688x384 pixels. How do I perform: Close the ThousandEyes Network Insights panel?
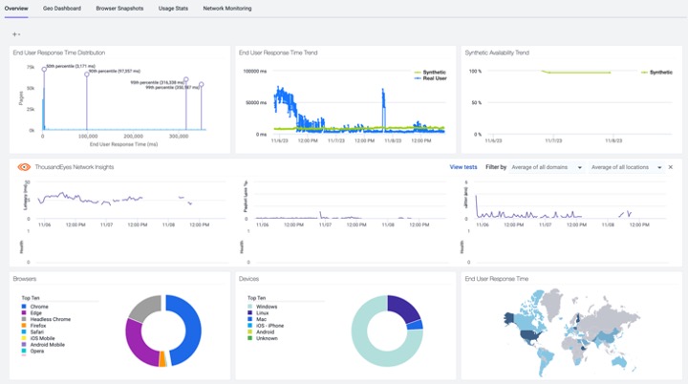point(671,167)
